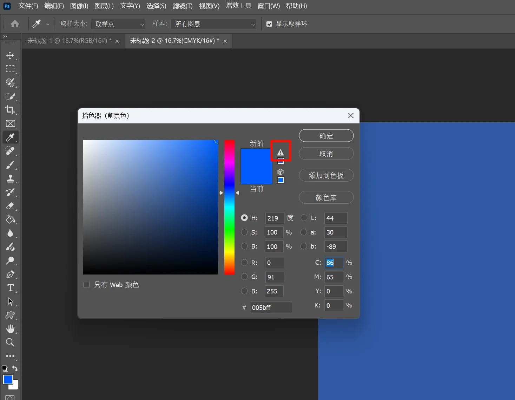This screenshot has height=400, width=515.
Task: Click the 确定 button
Action: point(326,136)
